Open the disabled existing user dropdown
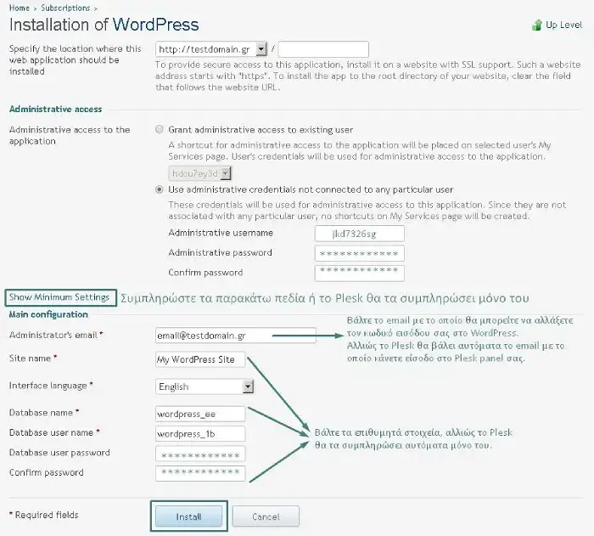The width and height of the screenshot is (594, 536). (199, 173)
